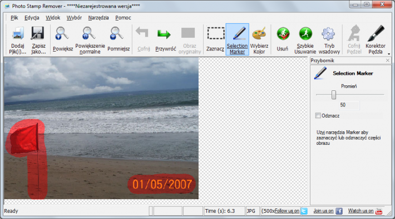Follow the 'Follow us on' Twitter link
Viewport: 395px width, 219px height.
click(287, 211)
